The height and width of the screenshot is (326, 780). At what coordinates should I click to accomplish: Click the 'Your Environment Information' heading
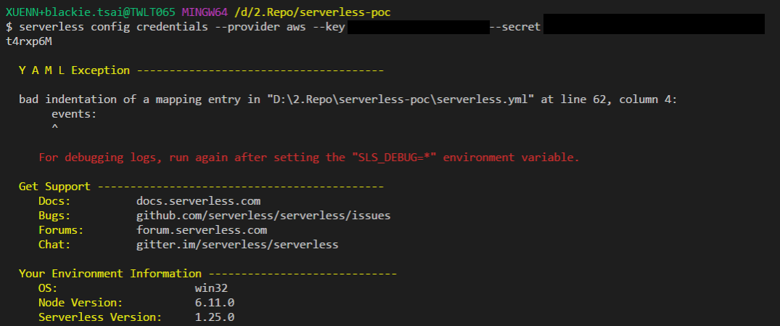110,274
